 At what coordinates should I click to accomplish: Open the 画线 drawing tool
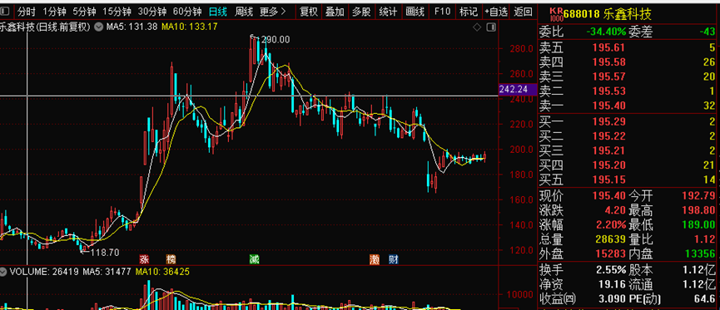click(x=415, y=12)
